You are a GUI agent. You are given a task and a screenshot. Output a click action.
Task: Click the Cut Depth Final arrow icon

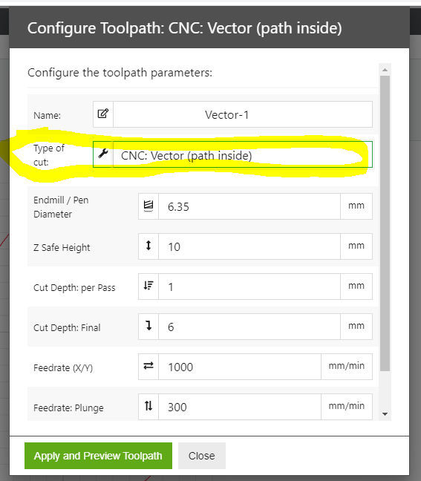(x=149, y=326)
